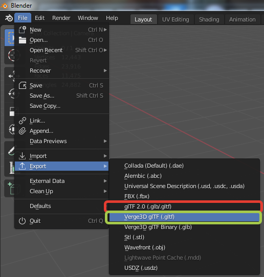Click the Append paperclip icon

23,131
